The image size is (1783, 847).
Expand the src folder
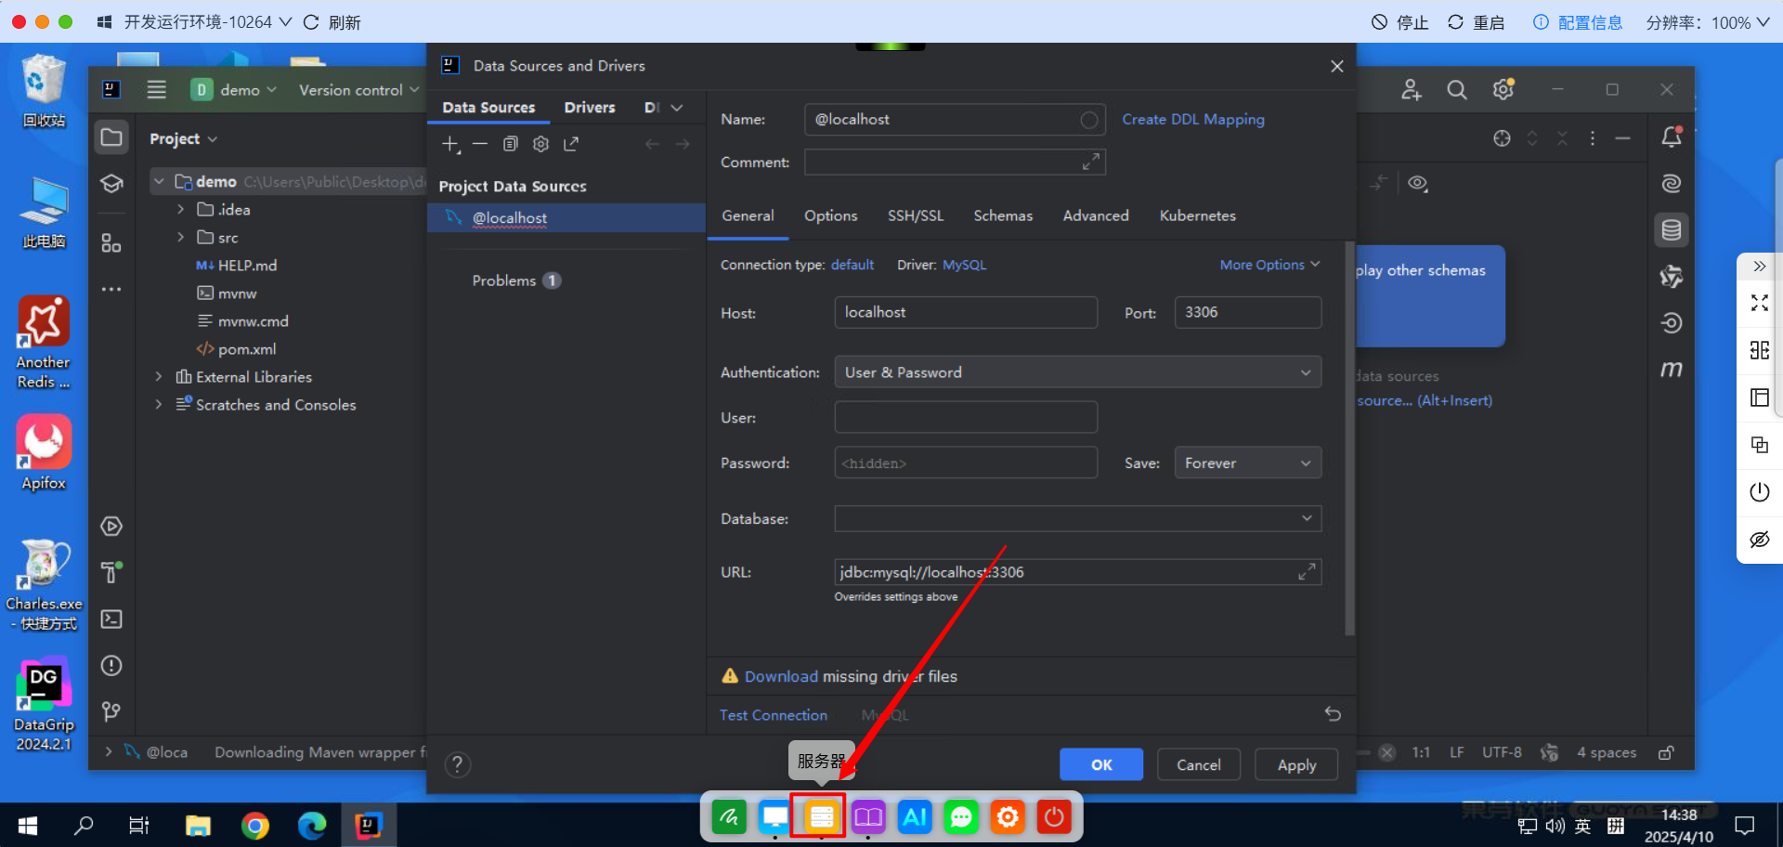click(x=180, y=238)
